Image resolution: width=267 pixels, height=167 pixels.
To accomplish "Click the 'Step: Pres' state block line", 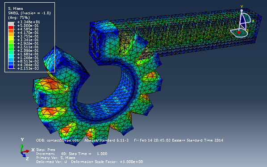I will tap(46, 150).
